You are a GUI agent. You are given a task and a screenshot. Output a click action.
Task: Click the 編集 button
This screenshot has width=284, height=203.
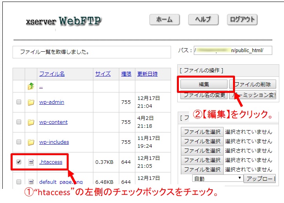tap(204, 84)
